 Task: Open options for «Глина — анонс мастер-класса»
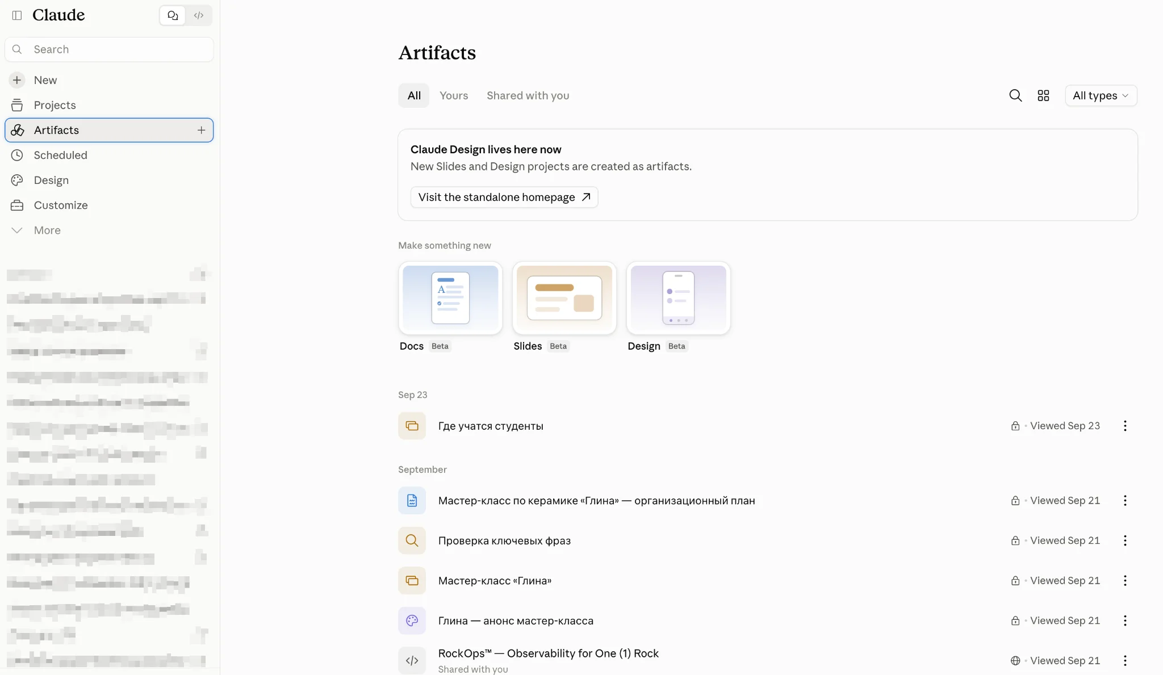point(1125,621)
